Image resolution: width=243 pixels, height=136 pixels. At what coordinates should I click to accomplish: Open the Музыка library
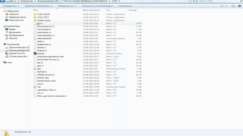[13, 38]
